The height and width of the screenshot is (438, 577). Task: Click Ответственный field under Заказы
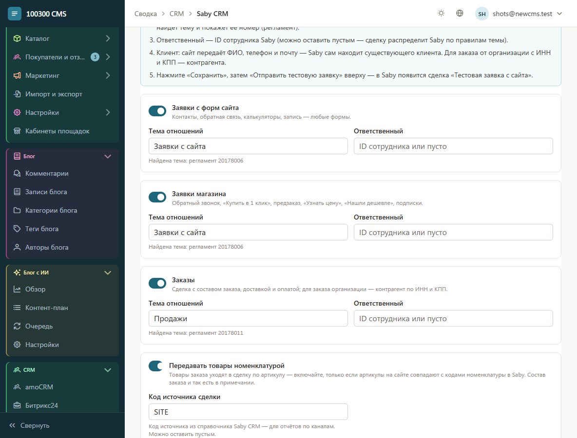click(453, 319)
